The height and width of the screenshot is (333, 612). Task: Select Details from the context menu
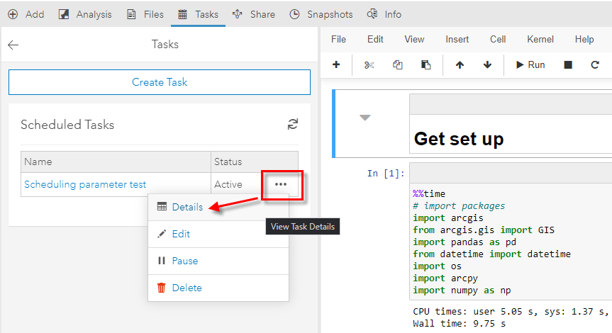[187, 207]
